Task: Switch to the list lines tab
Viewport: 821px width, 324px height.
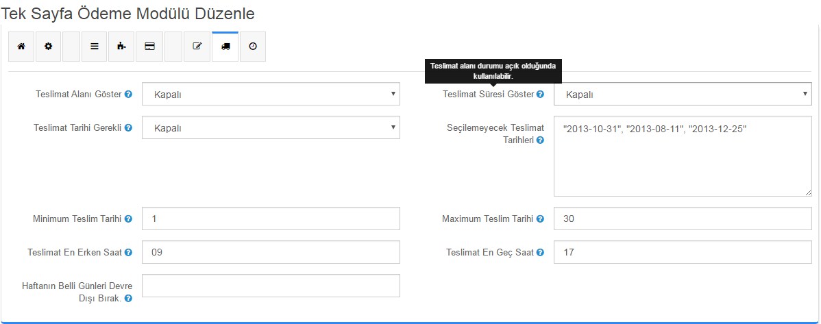Action: (95, 47)
